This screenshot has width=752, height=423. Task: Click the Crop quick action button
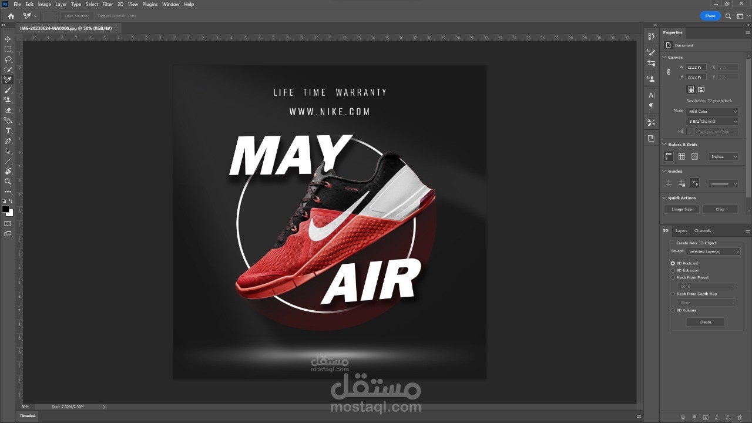[720, 209]
